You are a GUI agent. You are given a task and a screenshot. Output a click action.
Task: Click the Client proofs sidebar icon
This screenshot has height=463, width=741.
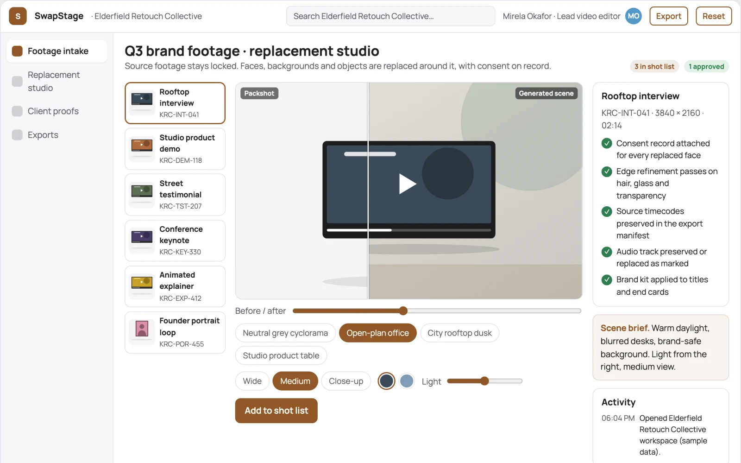pyautogui.click(x=17, y=111)
